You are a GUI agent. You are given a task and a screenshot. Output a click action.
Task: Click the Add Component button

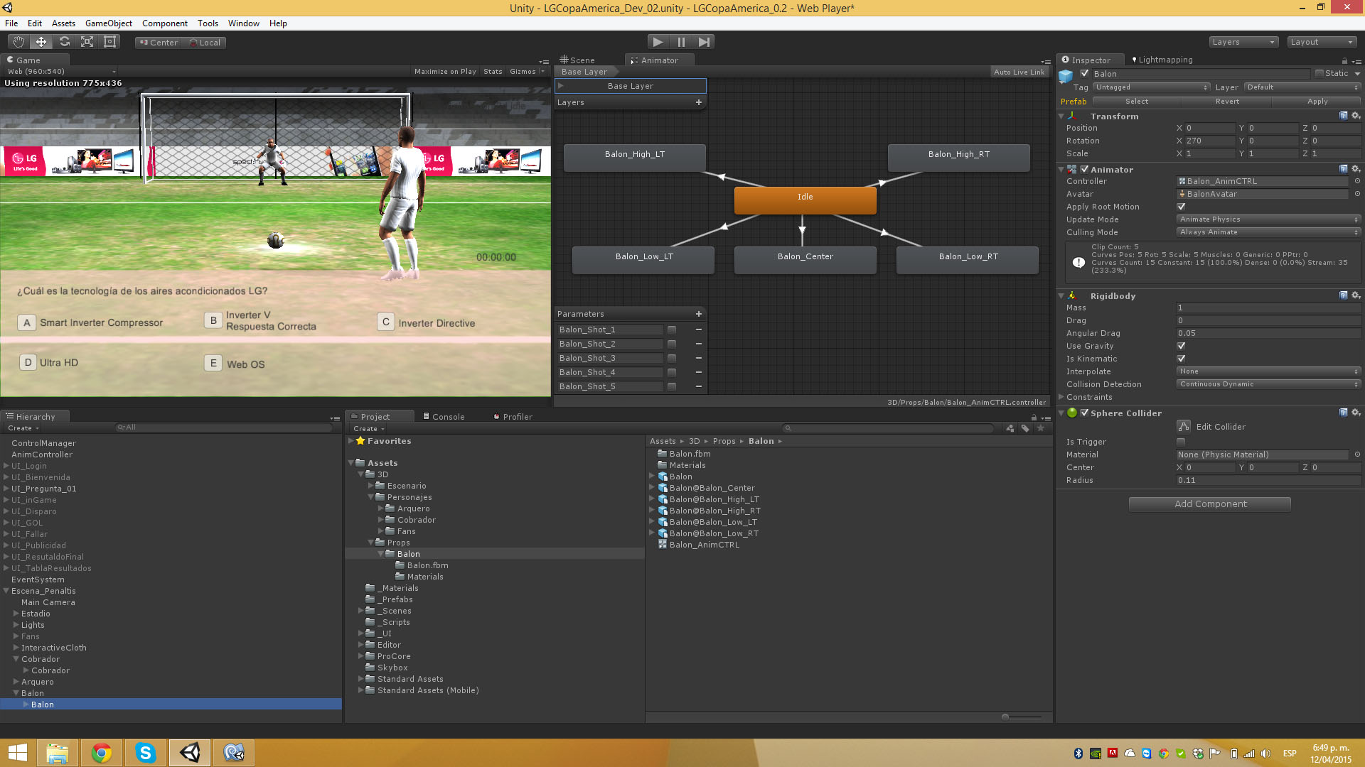(x=1210, y=504)
